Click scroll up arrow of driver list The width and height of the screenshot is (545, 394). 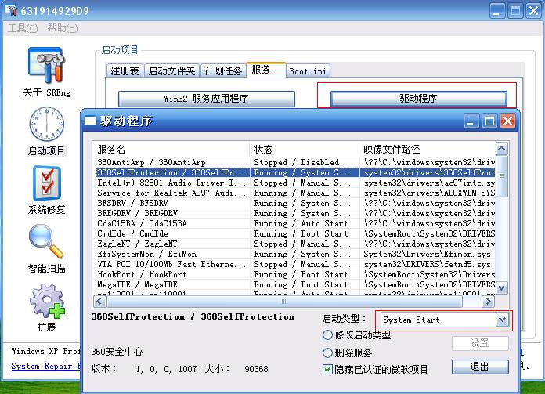tap(501, 149)
